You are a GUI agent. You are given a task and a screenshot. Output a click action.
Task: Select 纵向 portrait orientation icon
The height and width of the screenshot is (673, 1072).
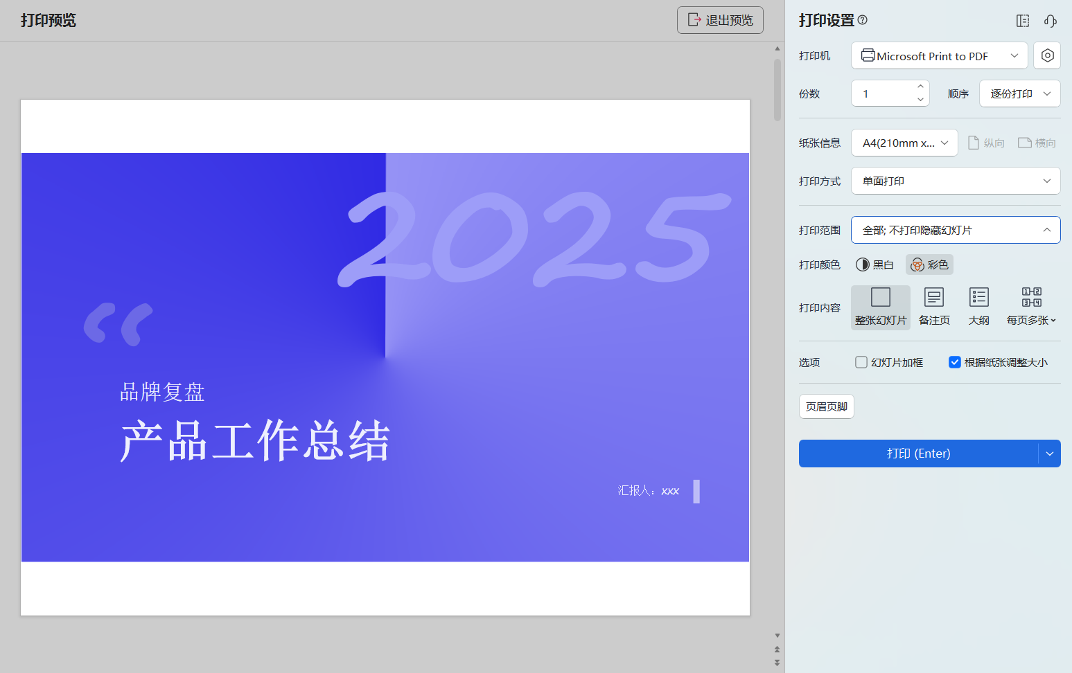tap(985, 143)
